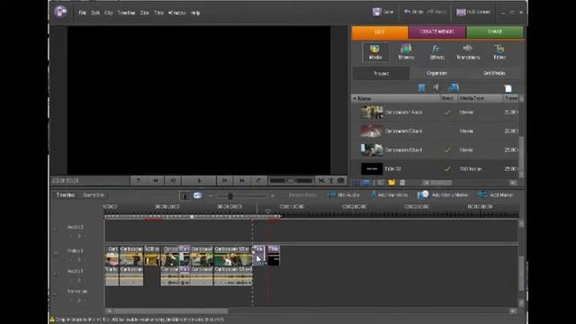Select the Project sub-tab

(x=382, y=74)
